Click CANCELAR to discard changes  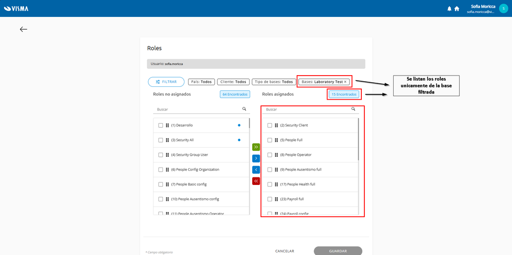point(285,251)
